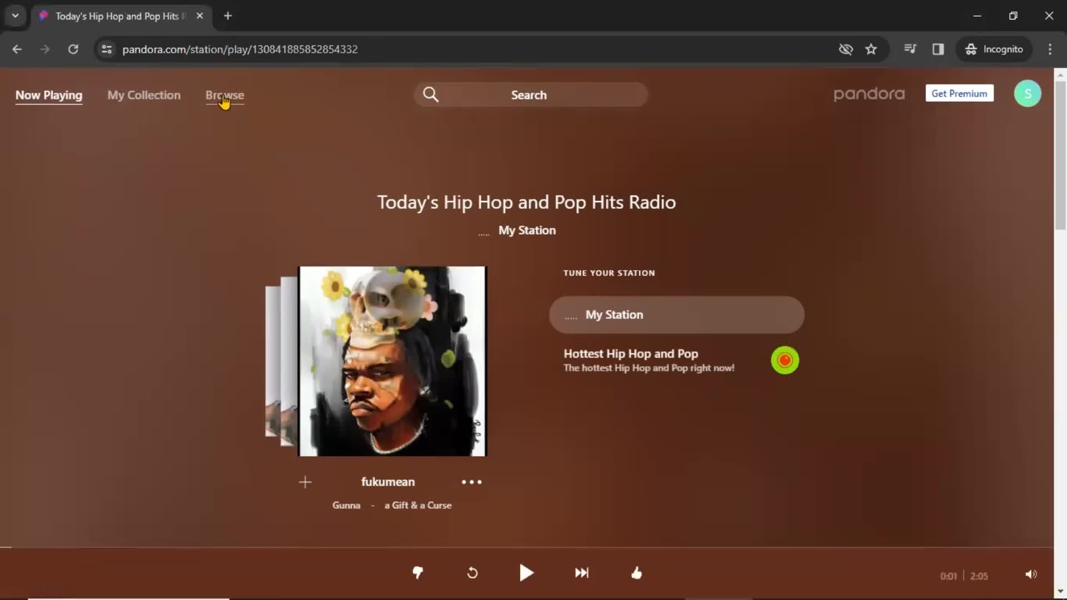Close the Today's Hip Hop tab
This screenshot has width=1067, height=600.
click(200, 16)
